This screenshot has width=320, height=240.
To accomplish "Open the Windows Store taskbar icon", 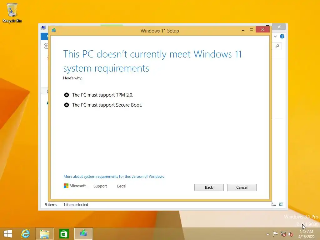I will tap(64, 234).
